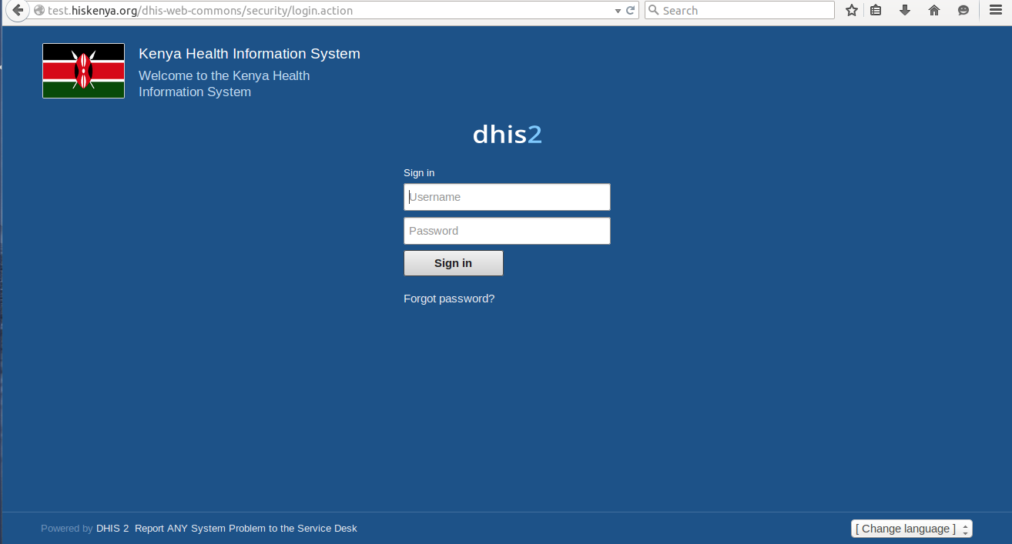Screen dimensions: 1012x544
Task: Click the Username input field
Action: point(507,197)
